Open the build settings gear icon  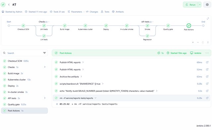coord(207,5)
